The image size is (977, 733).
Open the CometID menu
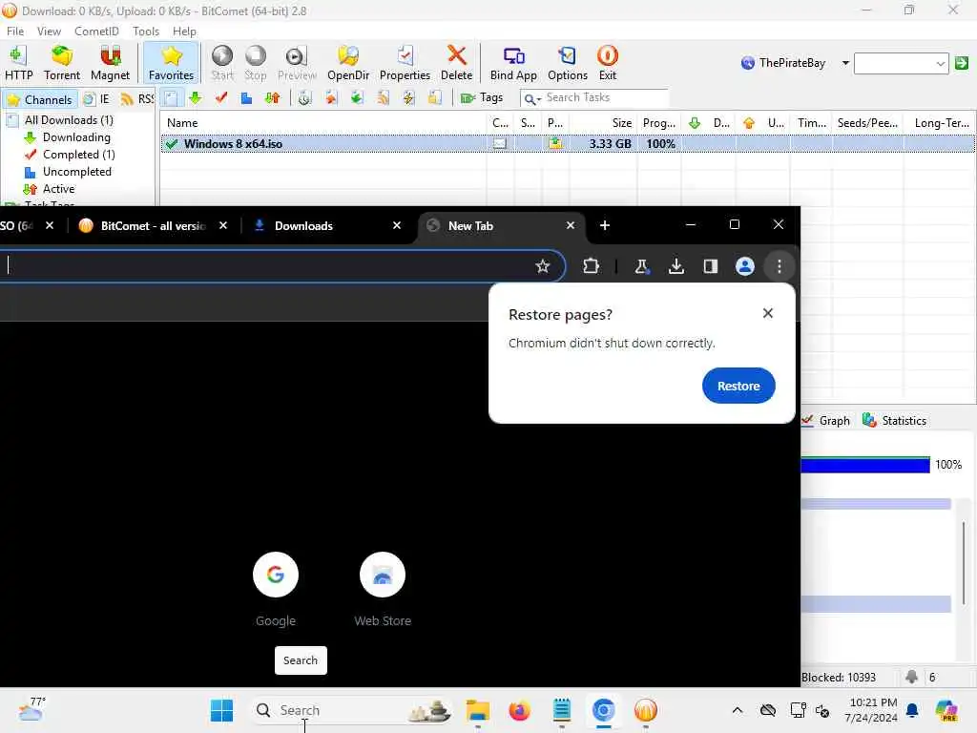click(x=96, y=31)
